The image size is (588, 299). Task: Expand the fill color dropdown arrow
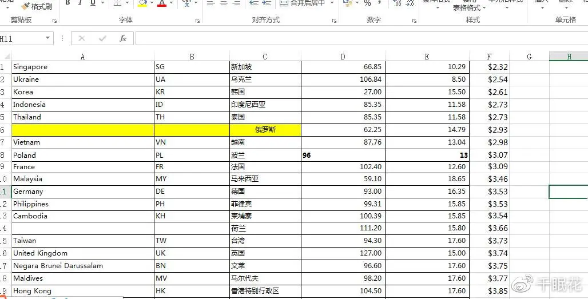(152, 3)
